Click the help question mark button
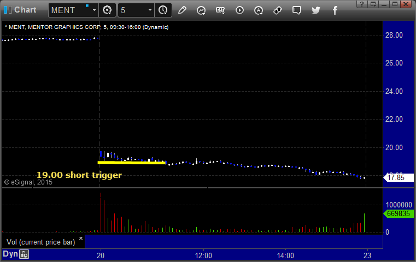This screenshot has height=262, width=416. 362,4
